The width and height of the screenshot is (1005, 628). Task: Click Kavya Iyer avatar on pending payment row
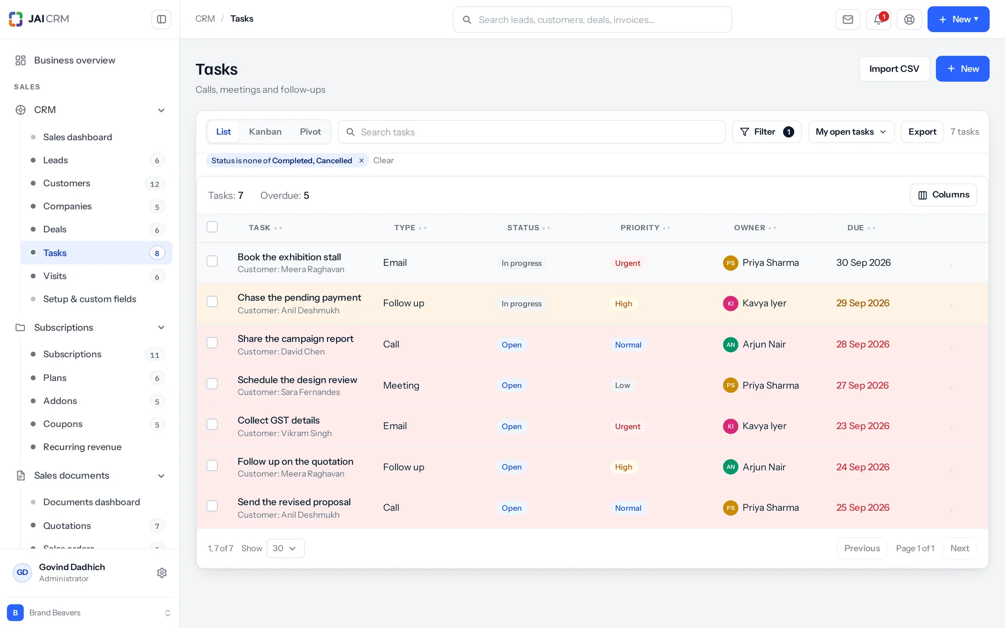[730, 304]
